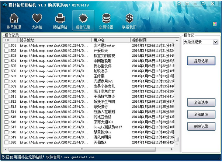The image size is (222, 162).
Task: Click the horizontal scrollbar left arrow
Action: pyautogui.click(x=6, y=149)
